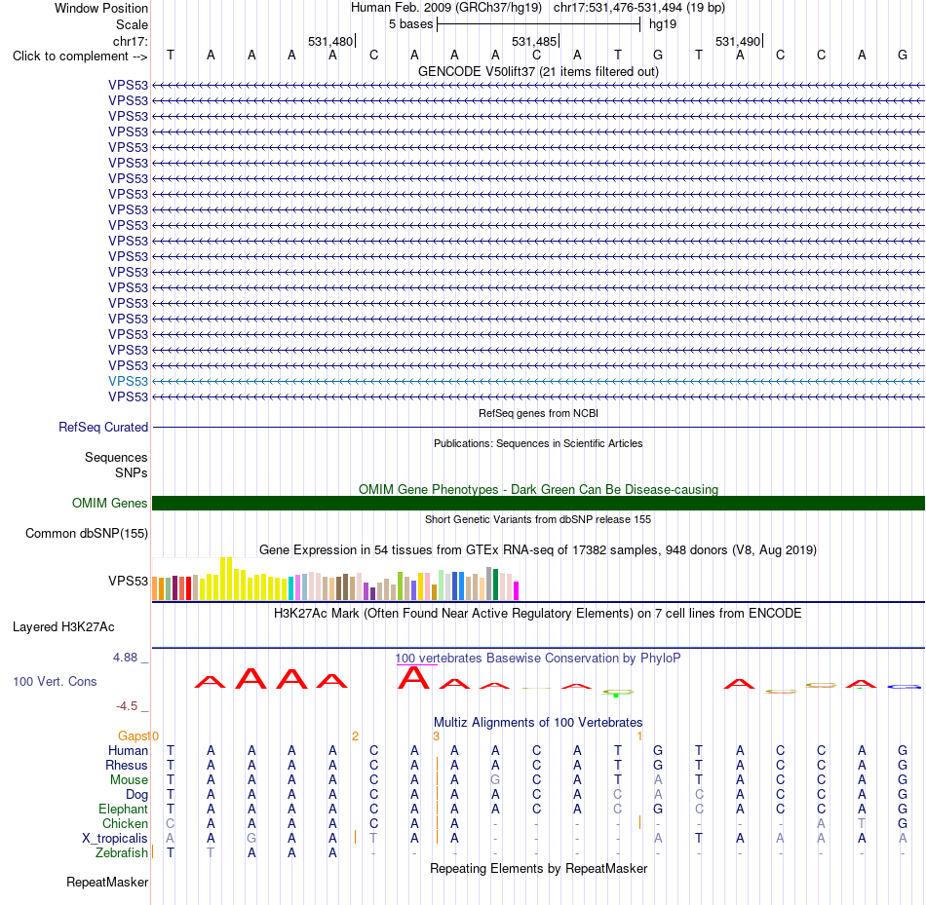The width and height of the screenshot is (926, 905).
Task: Open 'RefSeq genes from NCBI' track title
Action: [x=538, y=413]
